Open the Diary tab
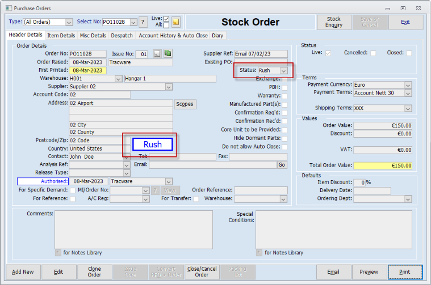 click(217, 35)
